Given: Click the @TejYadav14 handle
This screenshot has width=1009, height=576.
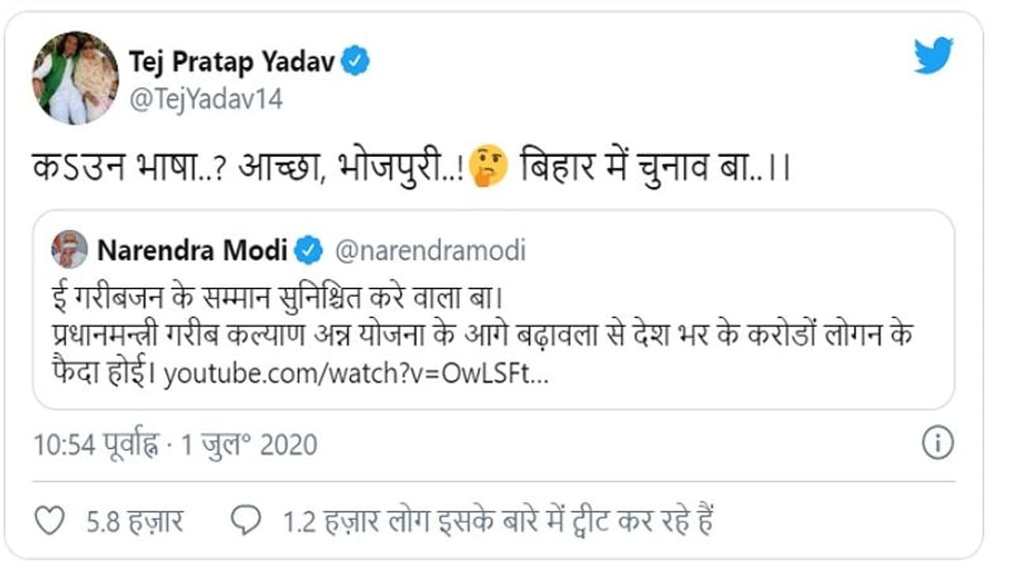Looking at the screenshot, I should (205, 100).
